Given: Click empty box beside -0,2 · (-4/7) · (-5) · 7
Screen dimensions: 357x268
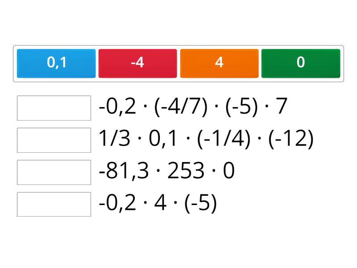Looking at the screenshot, I should [x=54, y=108].
